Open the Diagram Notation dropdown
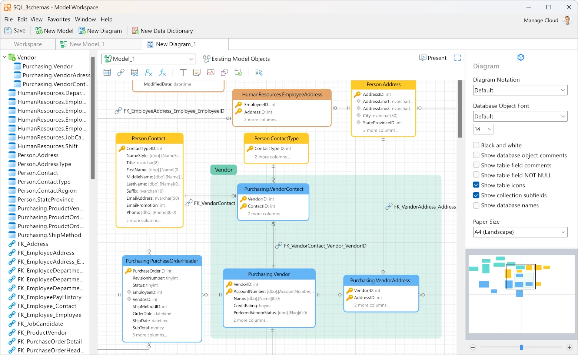This screenshot has width=578, height=355. click(x=520, y=90)
